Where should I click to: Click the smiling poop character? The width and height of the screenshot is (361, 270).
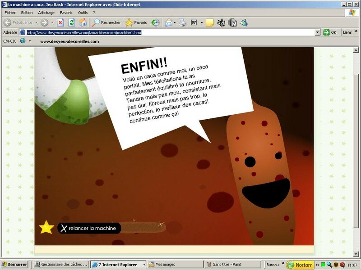260,172
